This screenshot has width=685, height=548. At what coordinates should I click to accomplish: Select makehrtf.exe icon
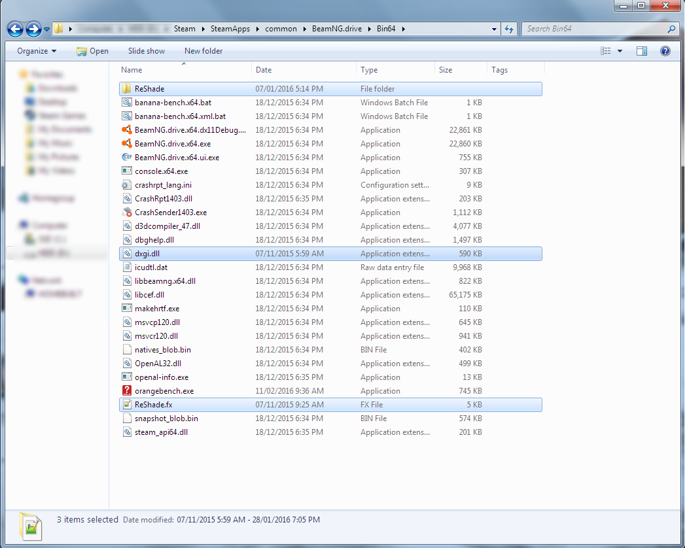[x=127, y=308]
